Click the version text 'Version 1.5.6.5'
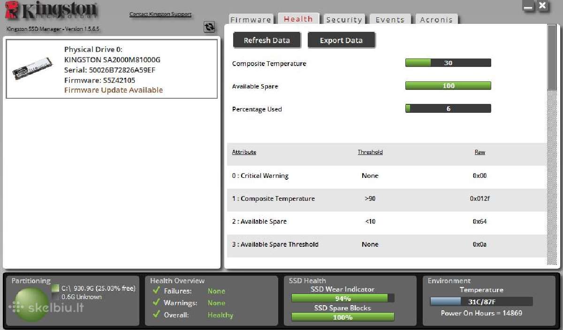The width and height of the screenshot is (563, 330). click(81, 29)
